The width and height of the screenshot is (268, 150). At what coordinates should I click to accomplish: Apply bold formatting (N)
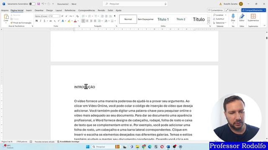(36, 21)
